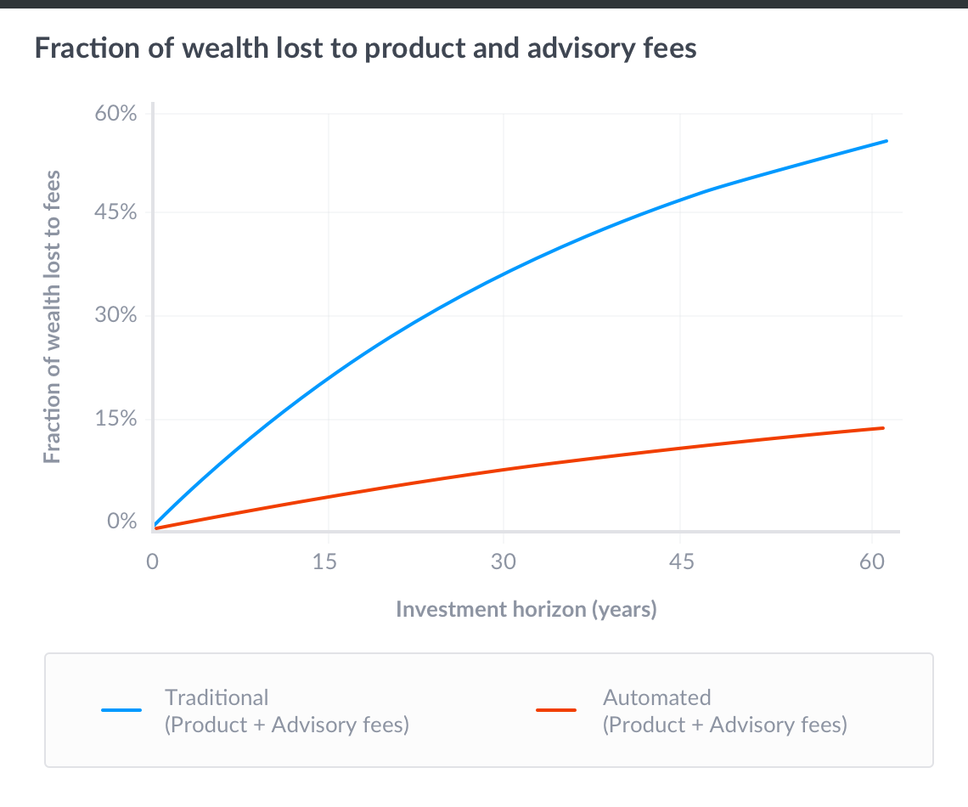Click the 60 years x-axis tick label

872,562
